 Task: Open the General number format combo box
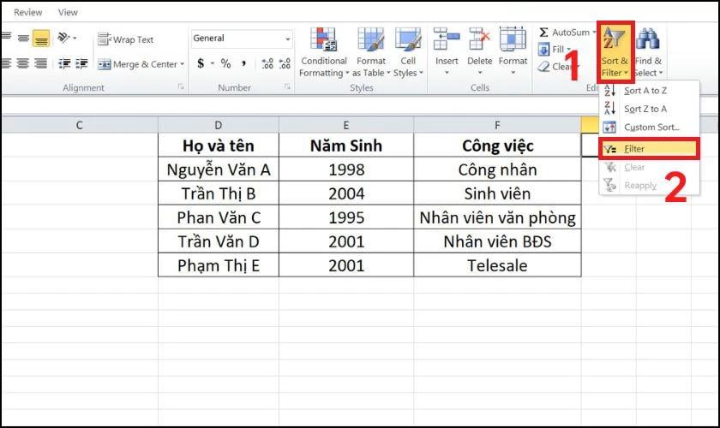coord(242,39)
